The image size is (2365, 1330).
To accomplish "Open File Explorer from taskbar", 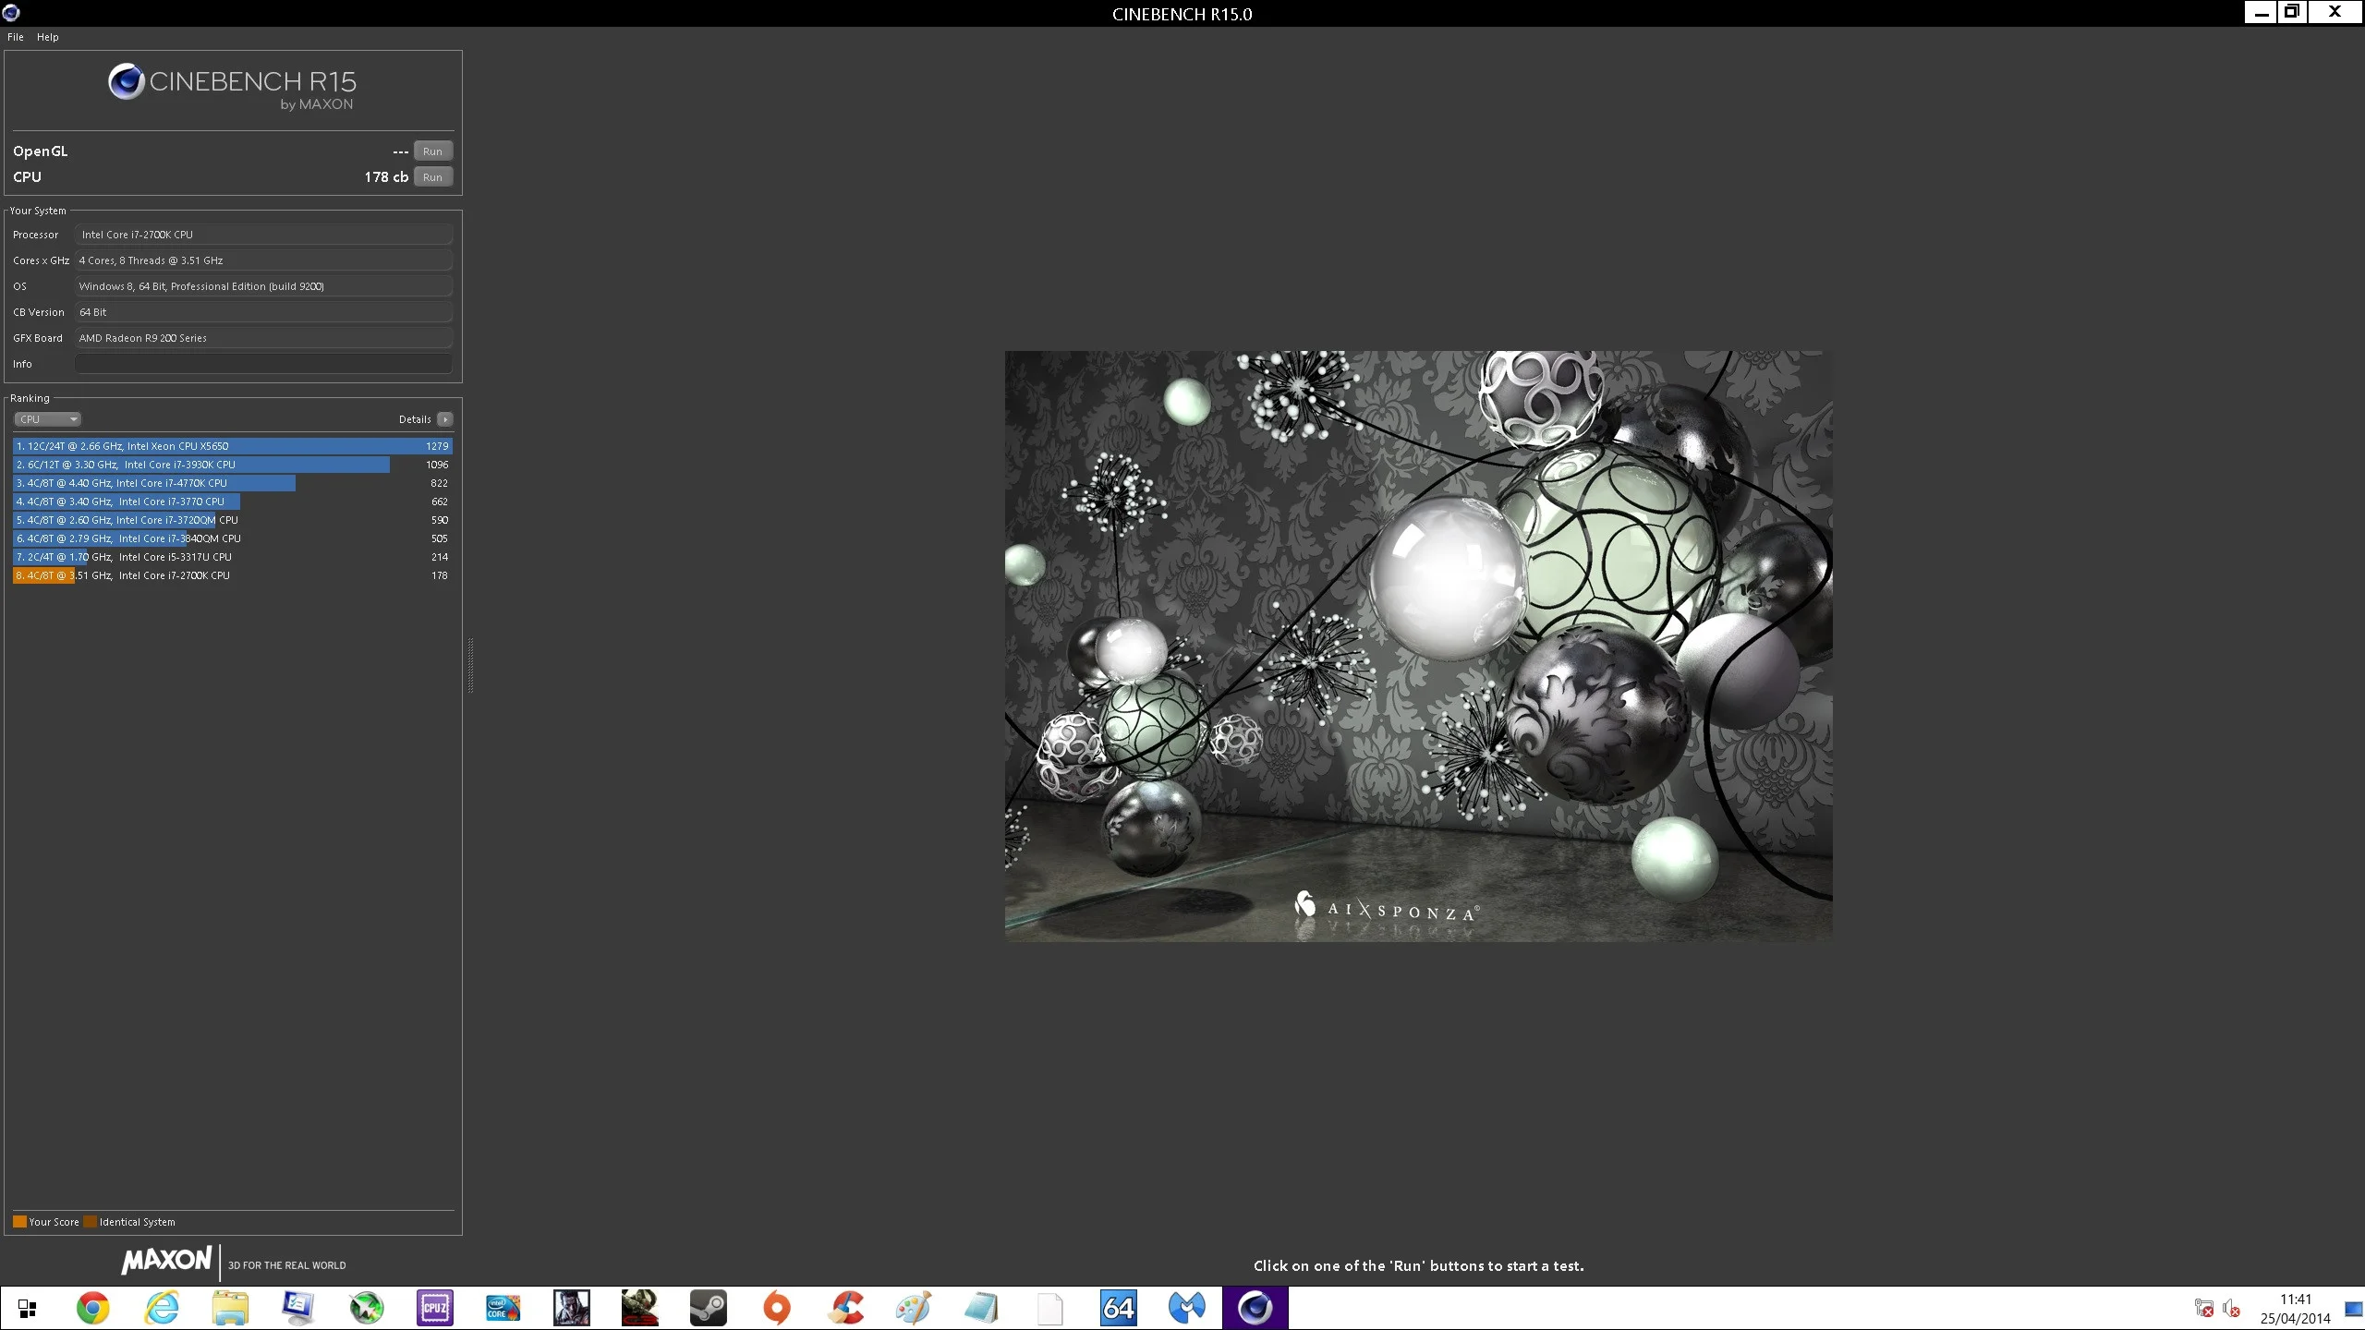I will coord(230,1309).
